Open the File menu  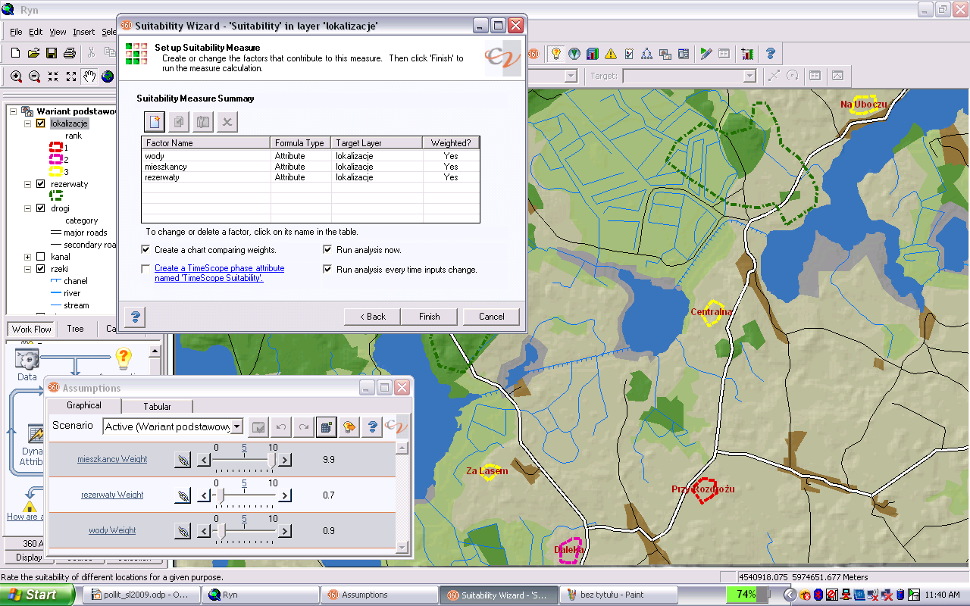(x=16, y=32)
